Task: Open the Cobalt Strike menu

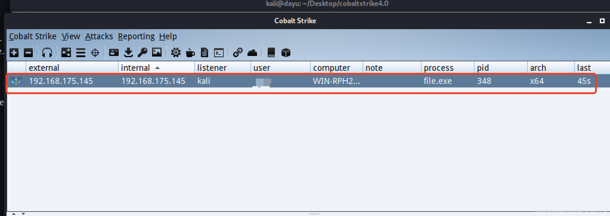Action: (x=32, y=36)
